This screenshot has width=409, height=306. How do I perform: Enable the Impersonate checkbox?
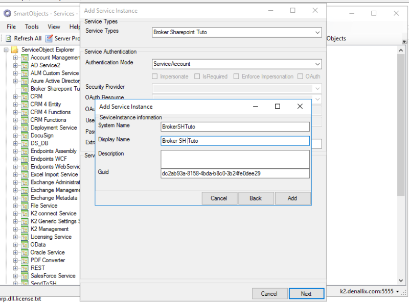pos(155,76)
